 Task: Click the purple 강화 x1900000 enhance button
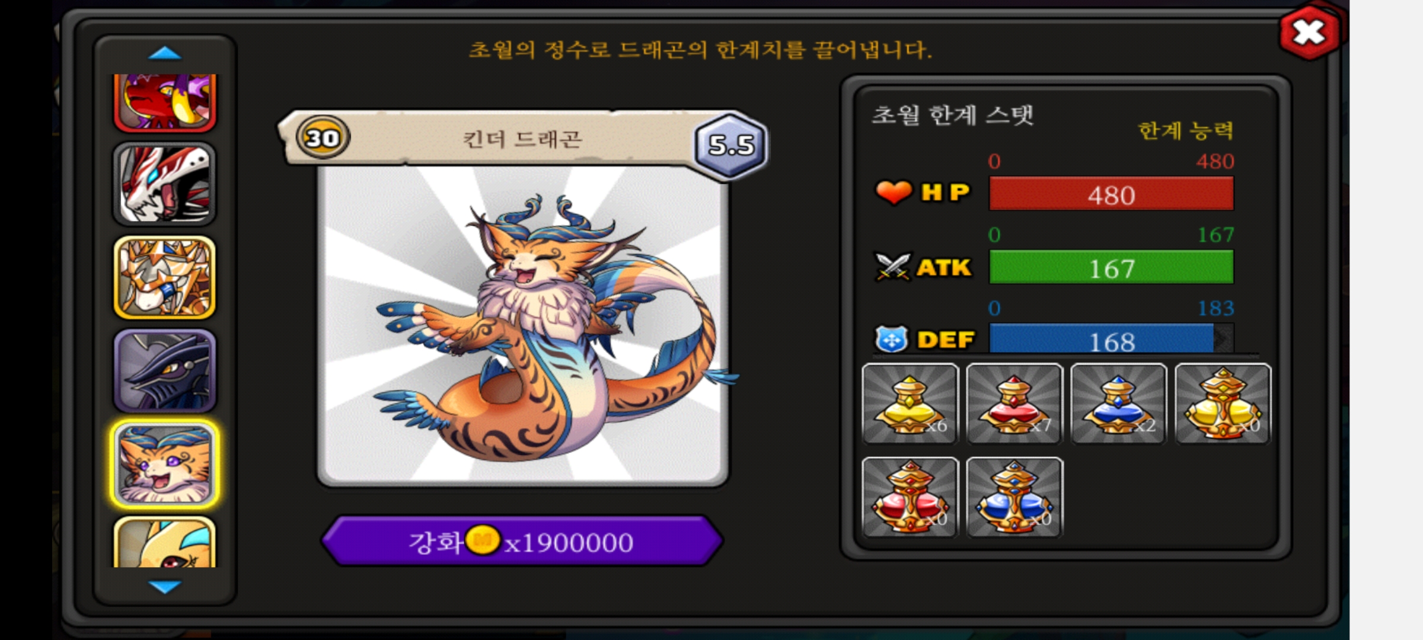522,541
